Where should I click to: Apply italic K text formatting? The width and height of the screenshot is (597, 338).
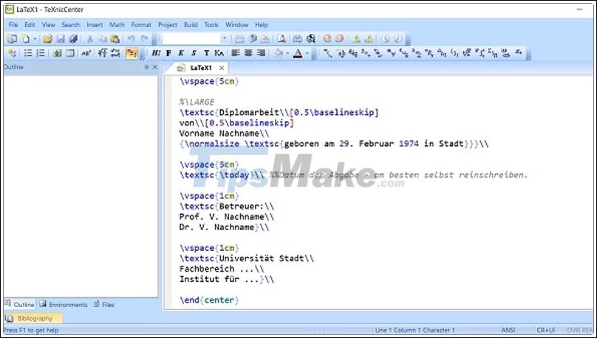(181, 53)
